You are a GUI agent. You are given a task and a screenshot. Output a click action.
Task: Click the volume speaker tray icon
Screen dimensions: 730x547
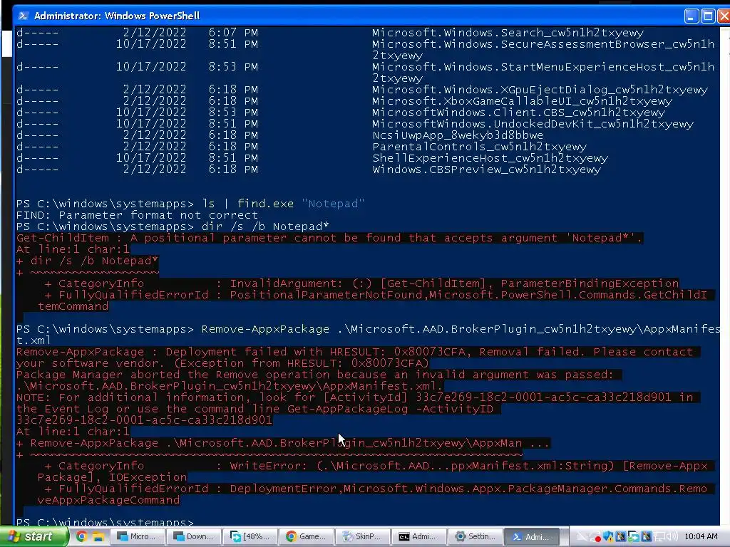(x=672, y=537)
